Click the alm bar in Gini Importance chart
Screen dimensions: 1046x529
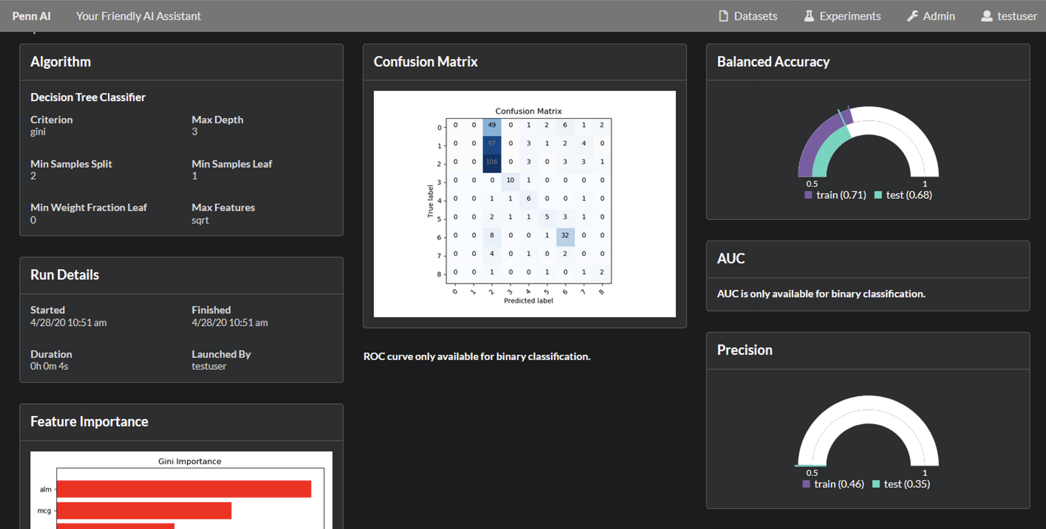click(x=184, y=489)
